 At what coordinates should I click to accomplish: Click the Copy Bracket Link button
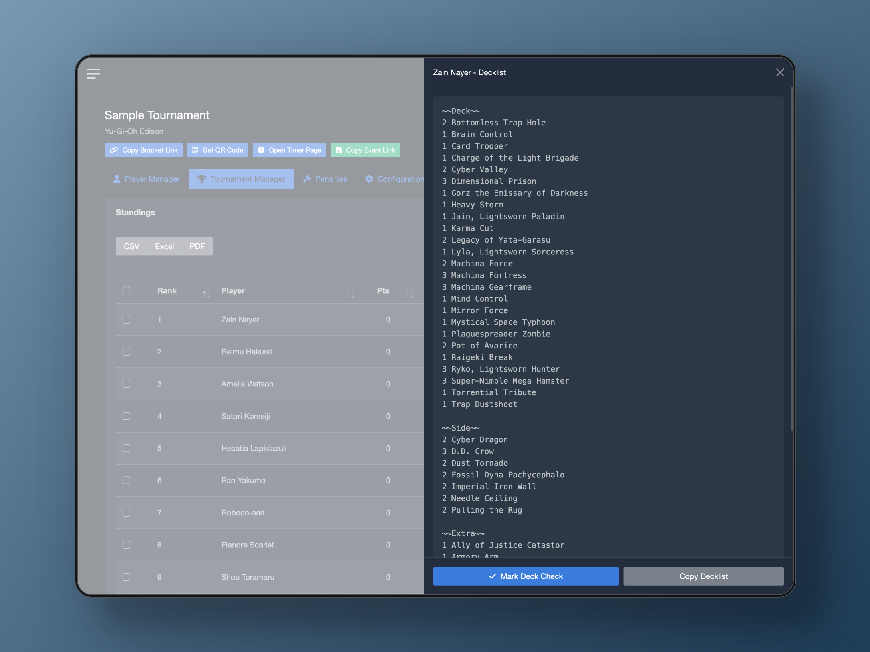click(143, 150)
